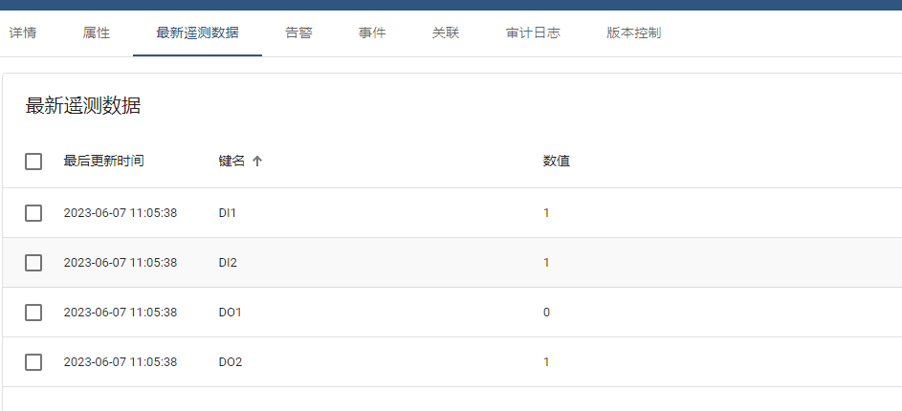The image size is (902, 411).
Task: Select the 最新遥测数据 tab
Action: [x=197, y=33]
